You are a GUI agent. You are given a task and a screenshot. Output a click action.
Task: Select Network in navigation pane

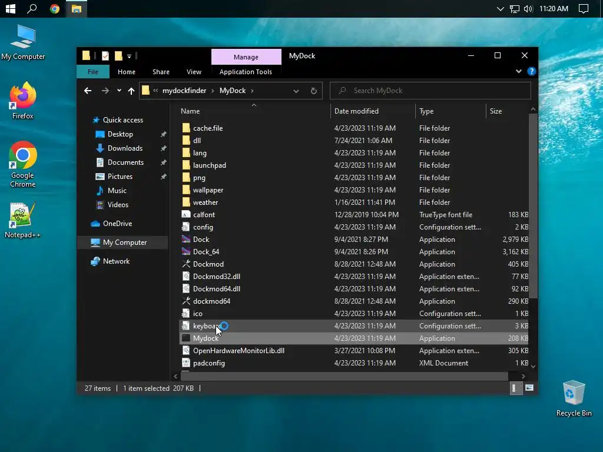116,261
